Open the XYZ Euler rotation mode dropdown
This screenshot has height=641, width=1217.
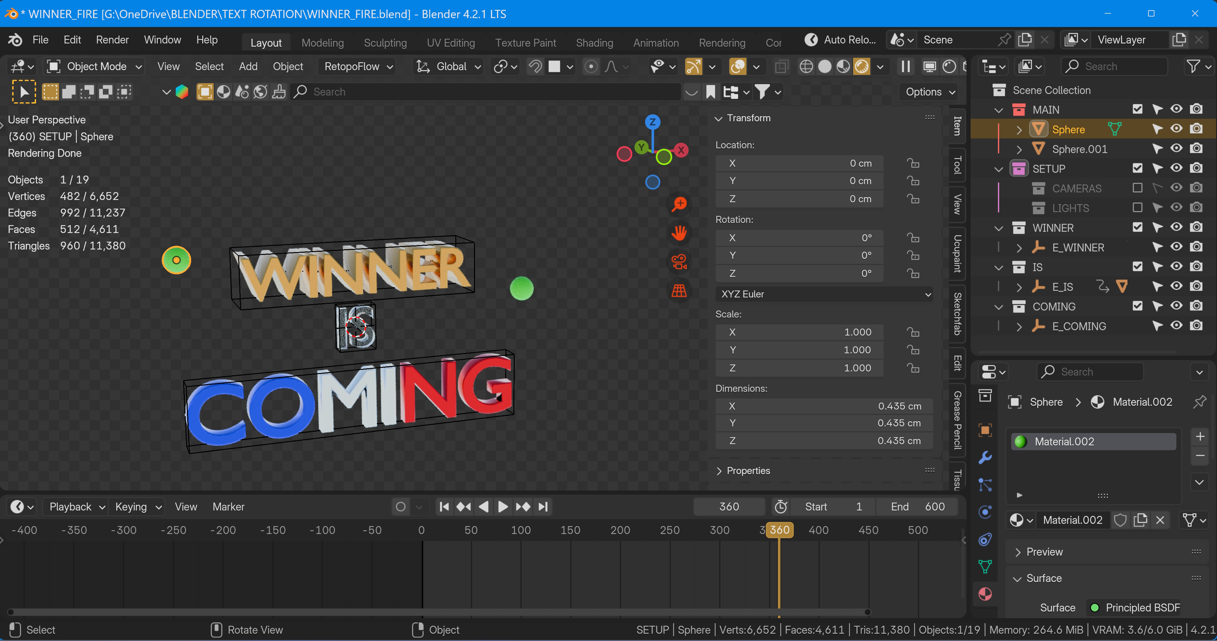click(824, 294)
